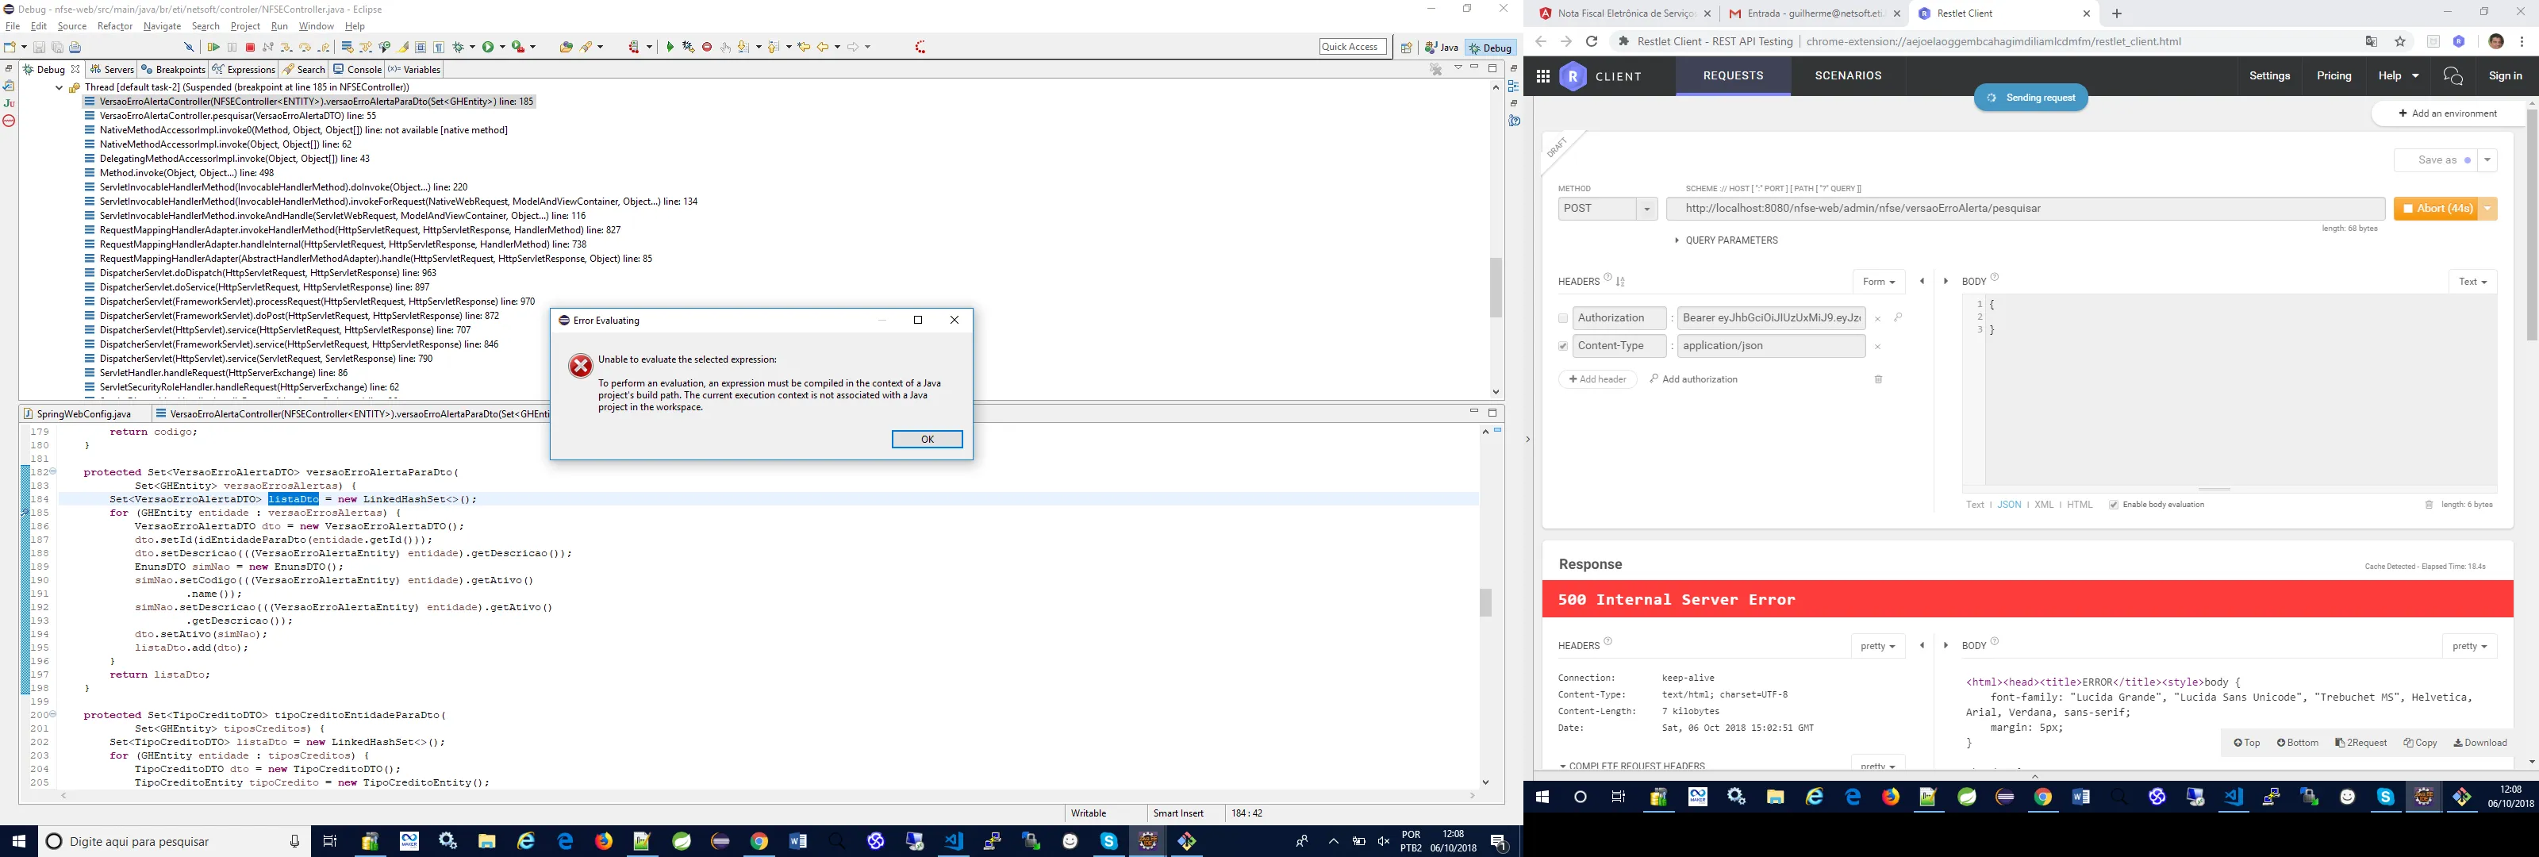Viewport: 2539px width, 857px height.
Task: Reload the Restlet Client page
Action: [1591, 41]
